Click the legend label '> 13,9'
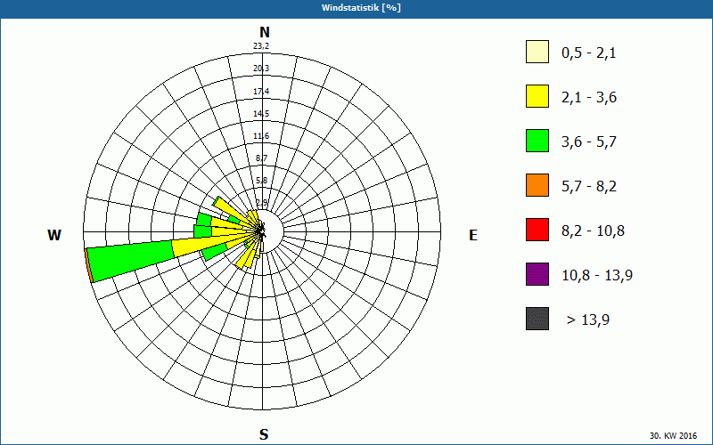 point(588,320)
